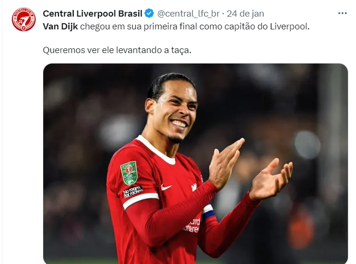Open the Central Liverpool Brasil profile avatar
Image resolution: width=356 pixels, height=264 pixels.
point(24,19)
